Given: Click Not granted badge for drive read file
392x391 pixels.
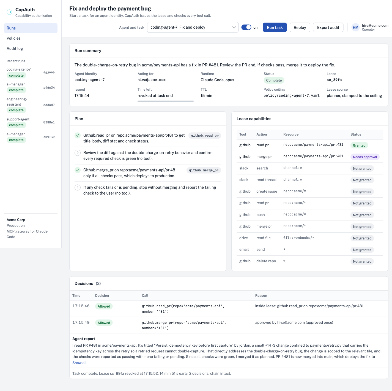Looking at the screenshot, I should click(x=362, y=238).
